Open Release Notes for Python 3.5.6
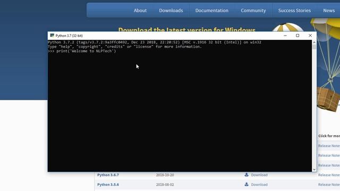 point(329,185)
